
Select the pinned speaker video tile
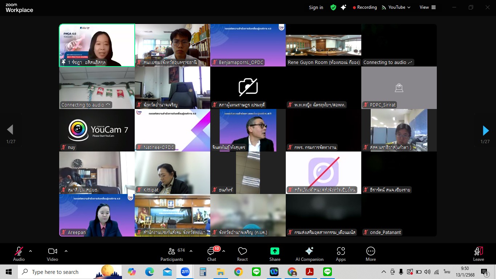(x=97, y=45)
